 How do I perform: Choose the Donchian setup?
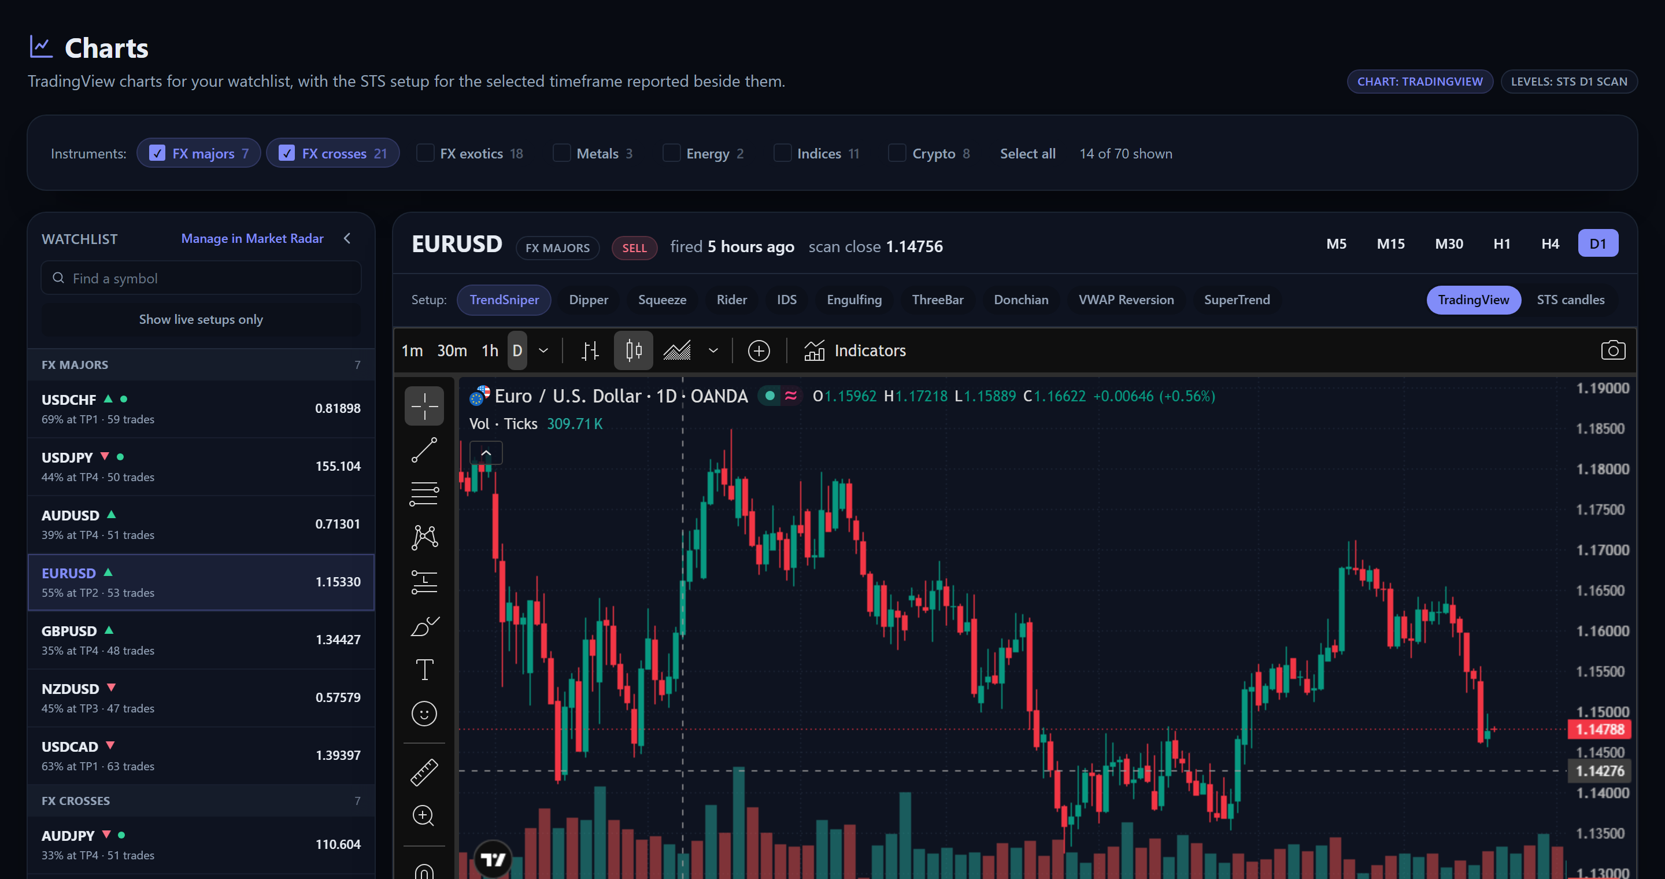coord(1020,300)
